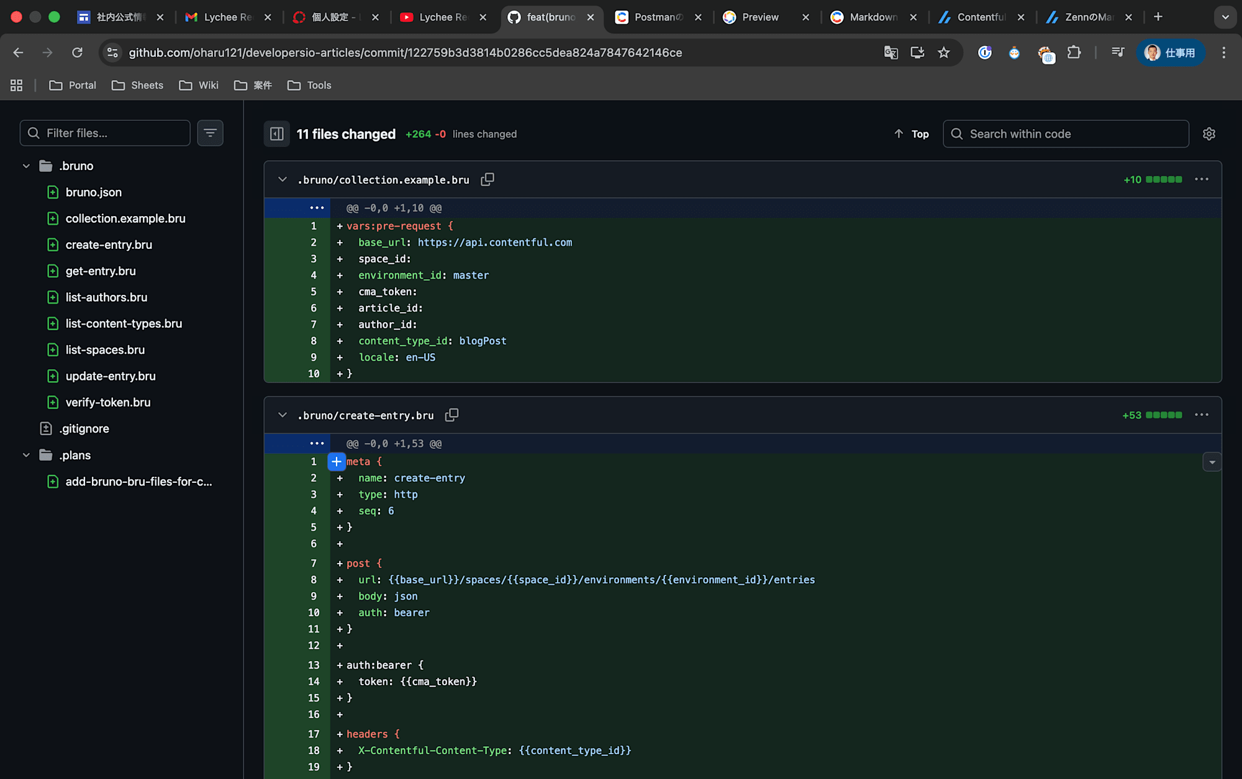Collapse the create-entry.bru diff section
Screen dimensions: 1242x779
click(x=283, y=415)
